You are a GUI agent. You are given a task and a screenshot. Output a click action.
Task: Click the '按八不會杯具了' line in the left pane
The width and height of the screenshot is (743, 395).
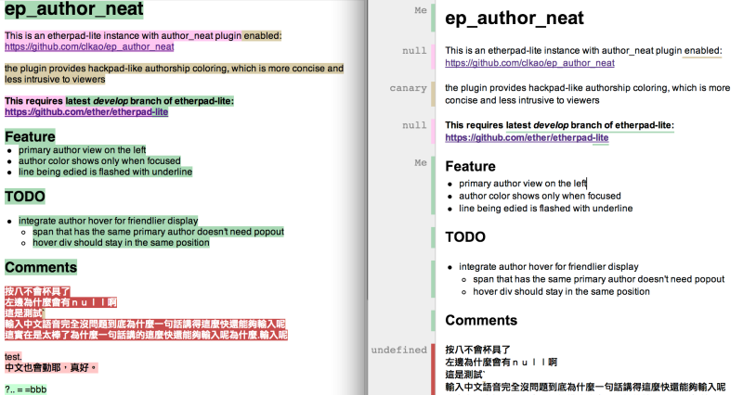[x=37, y=291]
